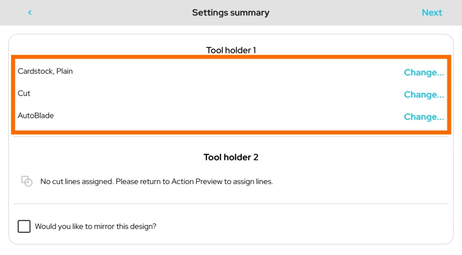Click the divider line above the mirror option
The image size is (462, 255).
231,204
